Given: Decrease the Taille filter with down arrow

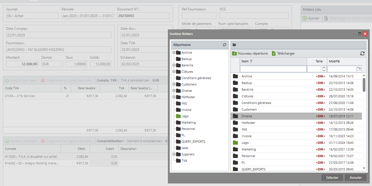Looking at the screenshot, I should 324,70.
